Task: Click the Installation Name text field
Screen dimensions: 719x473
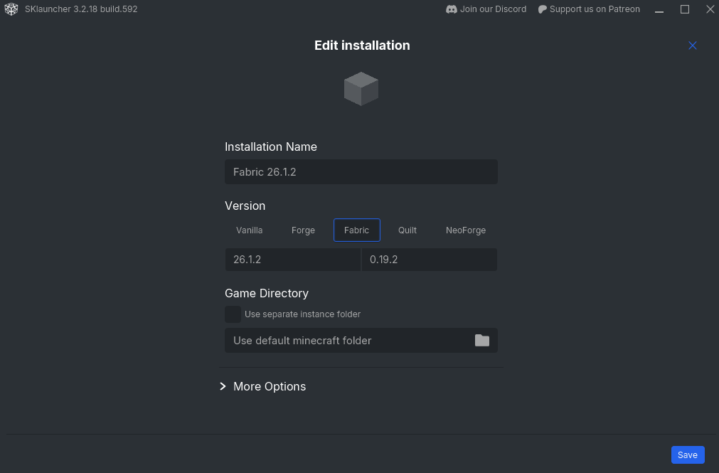Action: pyautogui.click(x=361, y=171)
